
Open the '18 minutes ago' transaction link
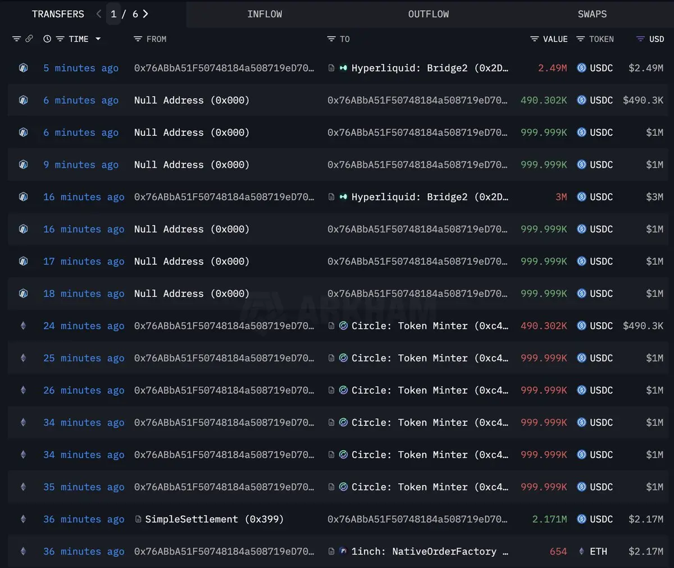pyautogui.click(x=84, y=294)
